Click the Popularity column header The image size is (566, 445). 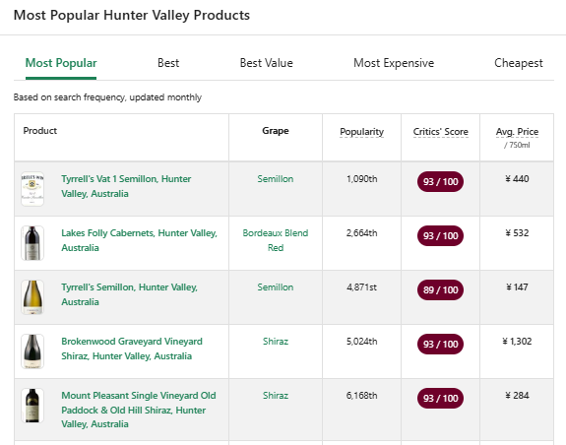(361, 132)
